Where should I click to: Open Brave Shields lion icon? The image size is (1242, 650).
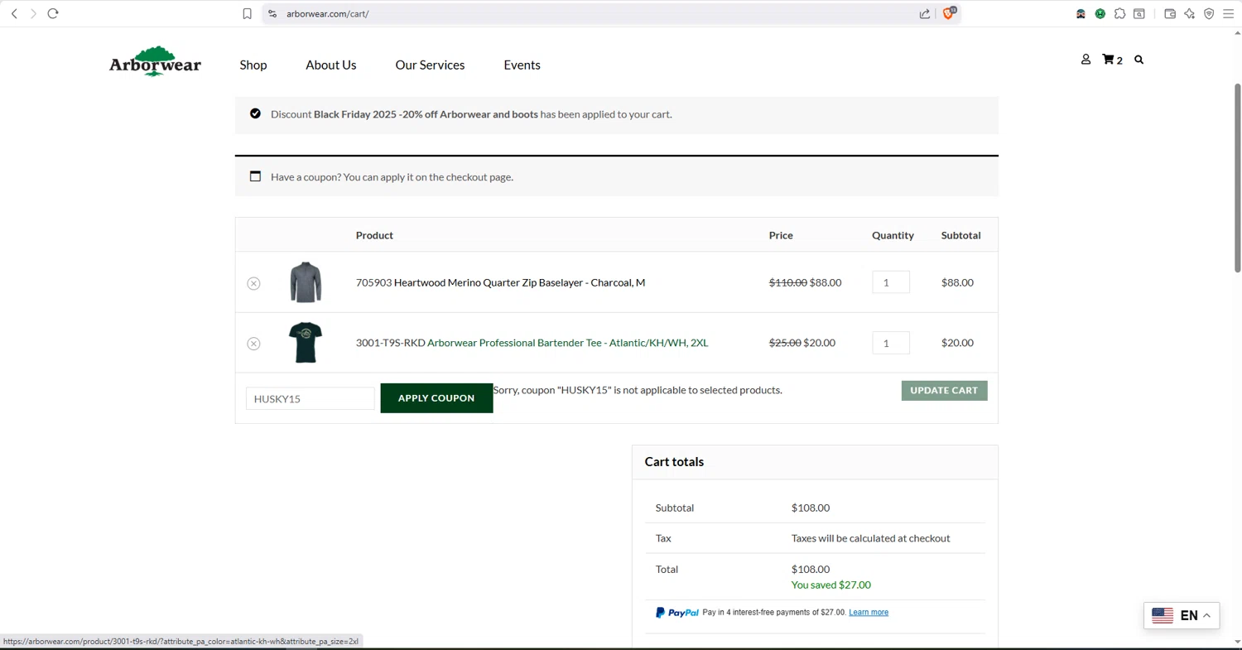pyautogui.click(x=949, y=13)
